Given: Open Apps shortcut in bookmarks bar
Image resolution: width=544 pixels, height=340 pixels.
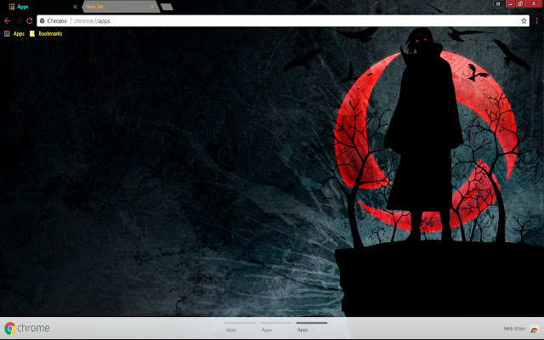Looking at the screenshot, I should click(x=14, y=34).
